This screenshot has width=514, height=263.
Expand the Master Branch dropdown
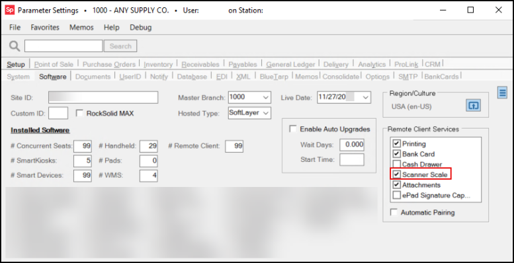pyautogui.click(x=266, y=97)
